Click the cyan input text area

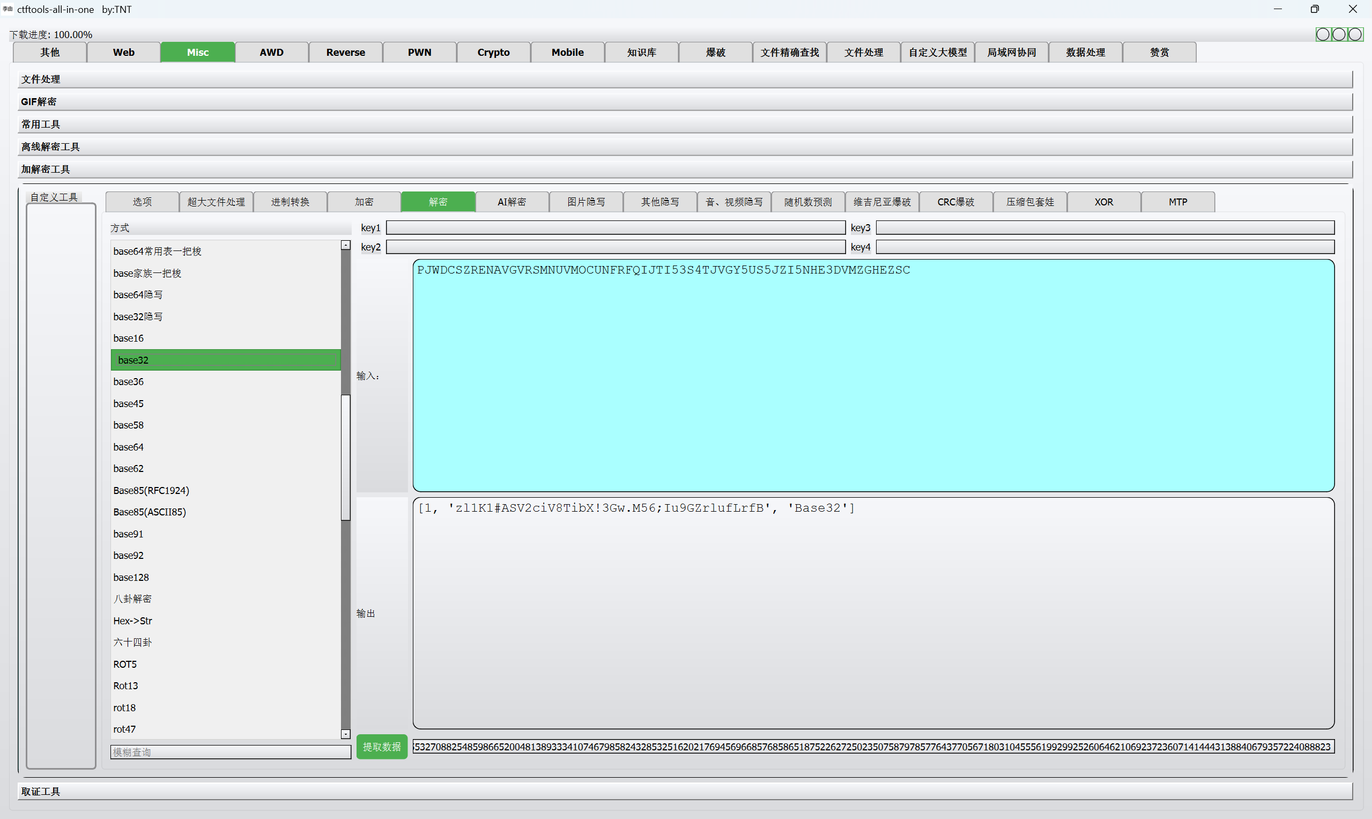[x=873, y=376]
